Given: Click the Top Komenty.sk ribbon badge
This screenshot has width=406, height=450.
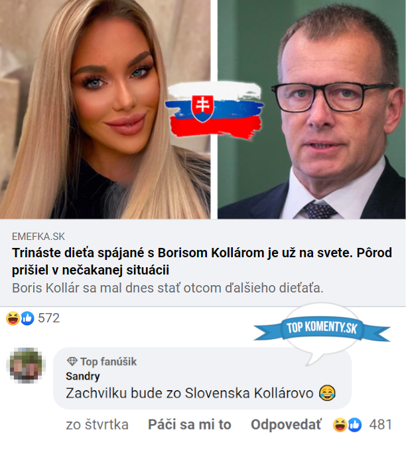Looking at the screenshot, I should click(x=322, y=328).
